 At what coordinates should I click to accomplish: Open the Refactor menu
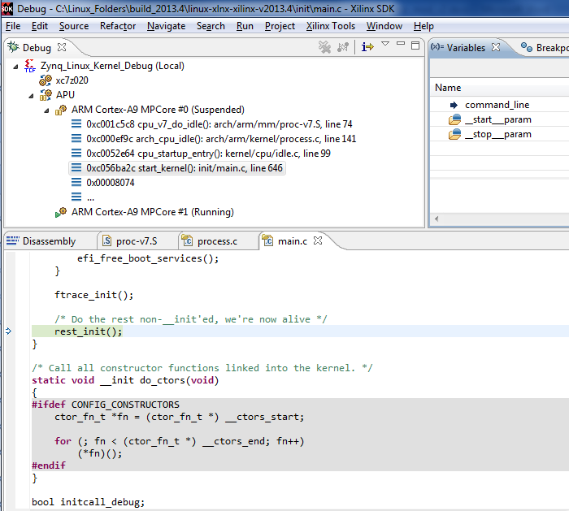[x=118, y=26]
